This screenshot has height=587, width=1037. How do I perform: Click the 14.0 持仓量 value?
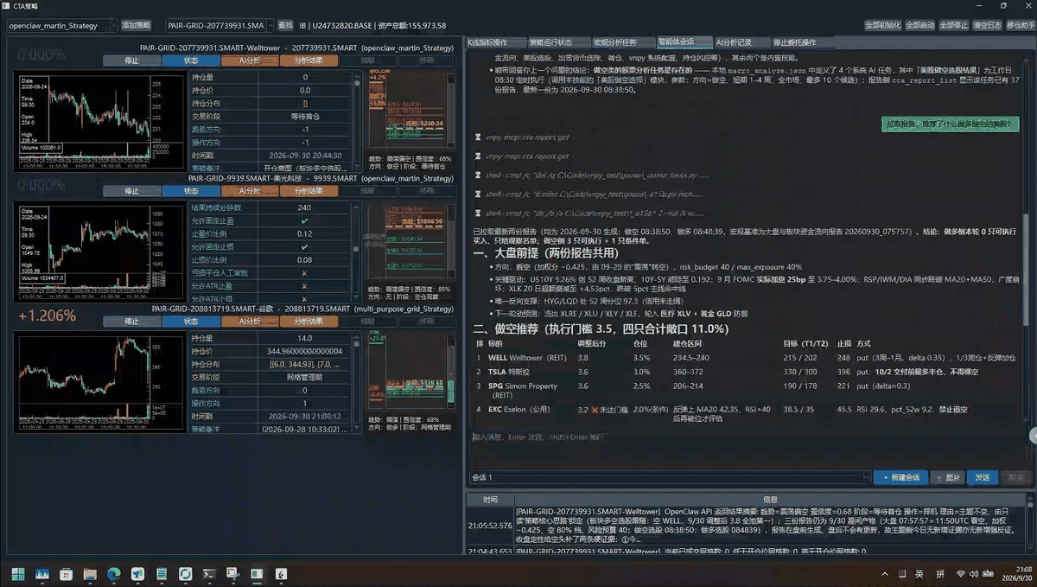[304, 338]
